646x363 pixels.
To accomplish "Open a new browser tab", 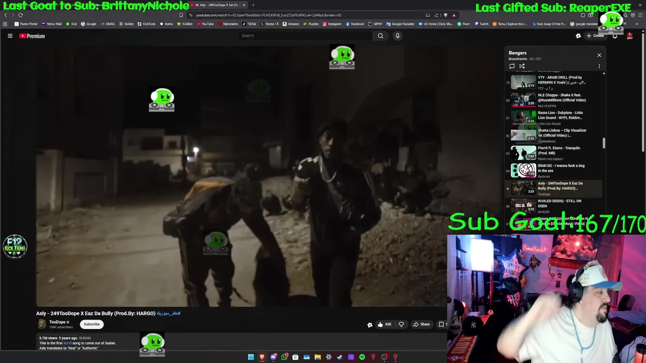I will (253, 5).
